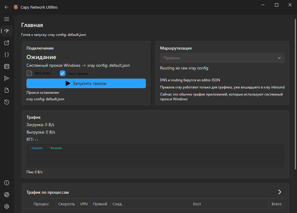Click the Готов к запуску status line
This screenshot has height=213, width=297.
[x=53, y=35]
